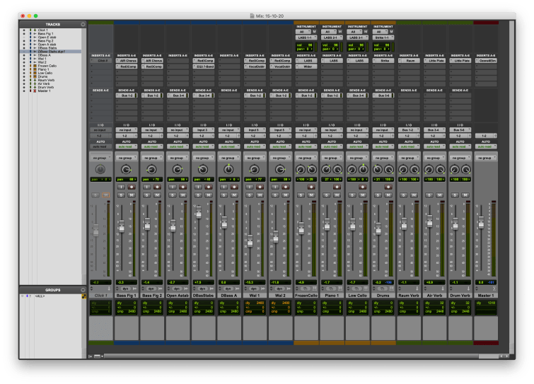The height and width of the screenshot is (384, 534).
Task: Open the group selector on Wal 2
Action: [281, 158]
